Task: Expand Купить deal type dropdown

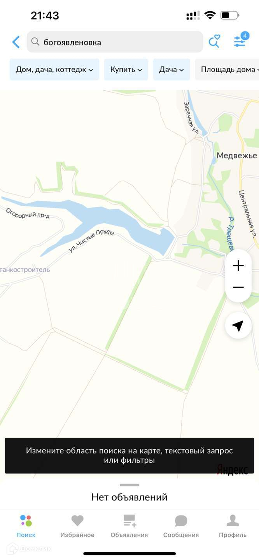Action: [x=126, y=70]
